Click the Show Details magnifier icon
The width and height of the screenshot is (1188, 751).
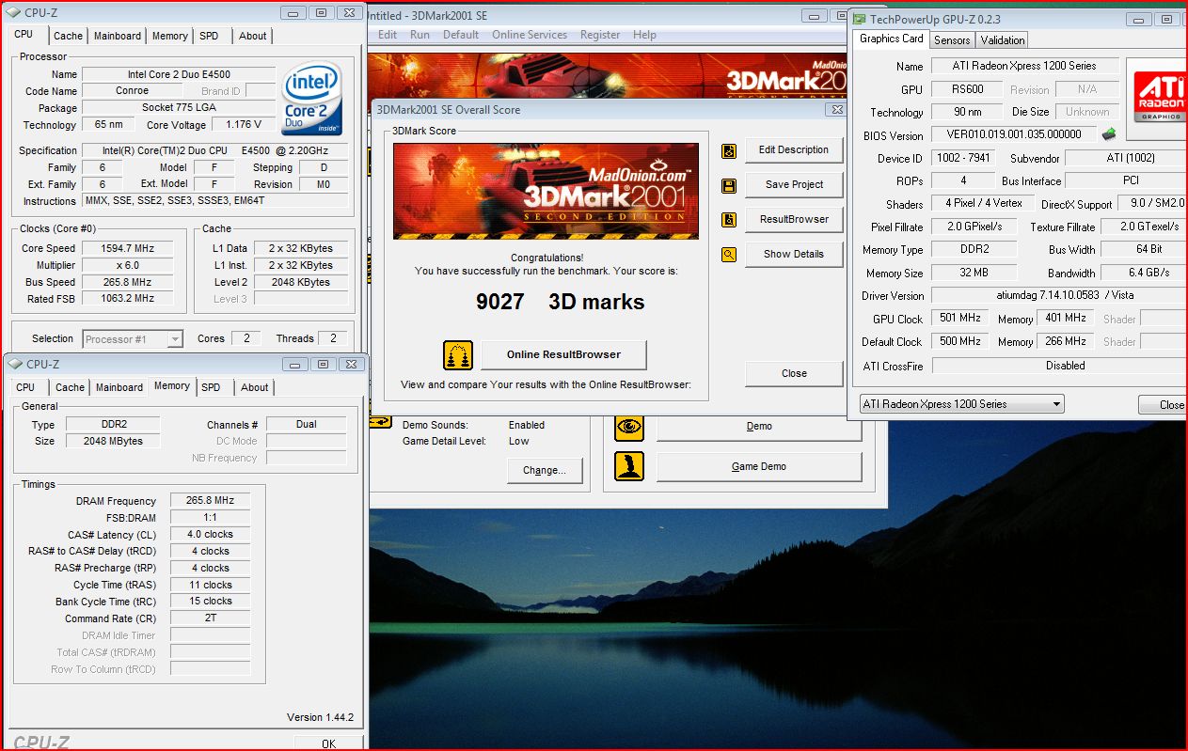(x=729, y=254)
